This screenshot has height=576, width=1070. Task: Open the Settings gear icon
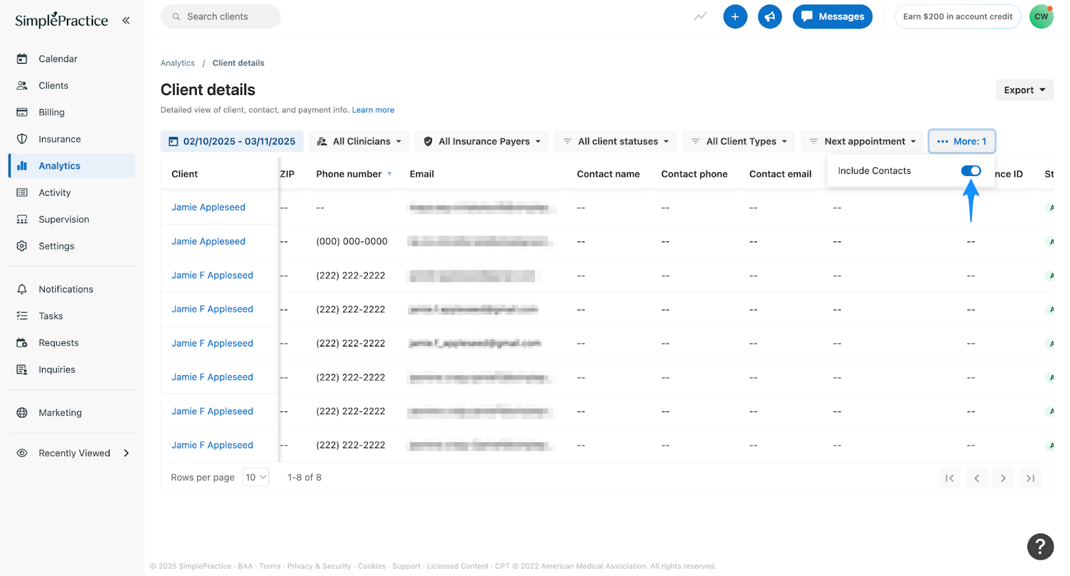(x=22, y=246)
